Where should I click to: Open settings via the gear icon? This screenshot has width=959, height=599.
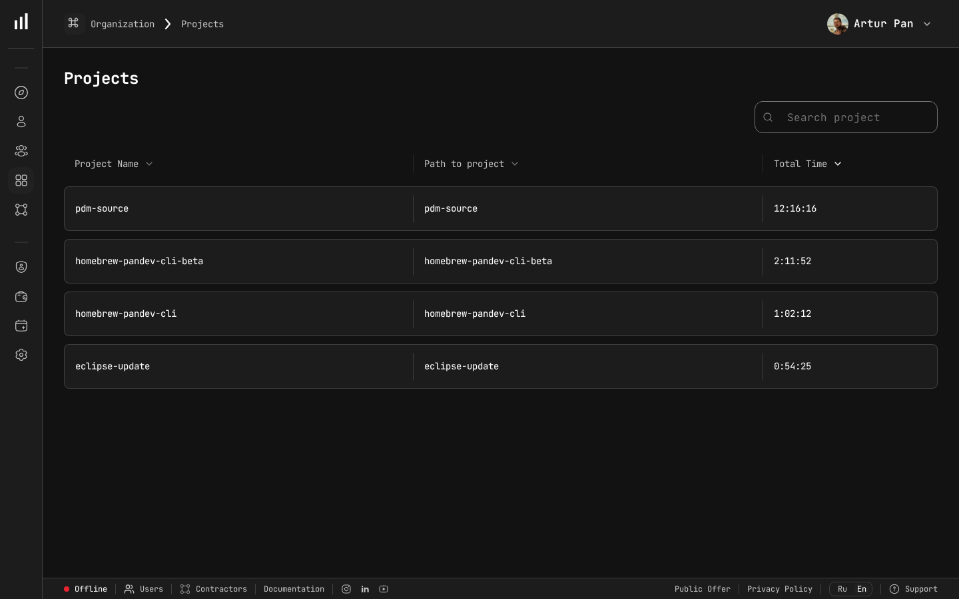point(21,355)
